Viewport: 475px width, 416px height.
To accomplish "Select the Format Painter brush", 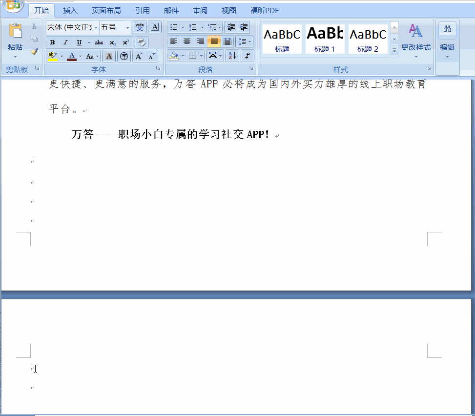I will click(x=34, y=51).
